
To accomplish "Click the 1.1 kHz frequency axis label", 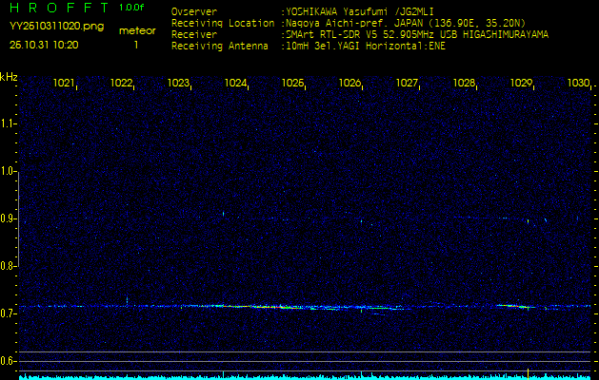I will tap(9, 123).
